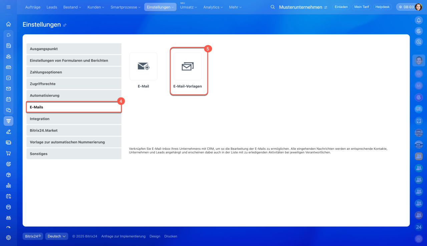This screenshot has height=246, width=427.
Task: Open the 24 icon at right panel bottom
Action: [419, 227]
